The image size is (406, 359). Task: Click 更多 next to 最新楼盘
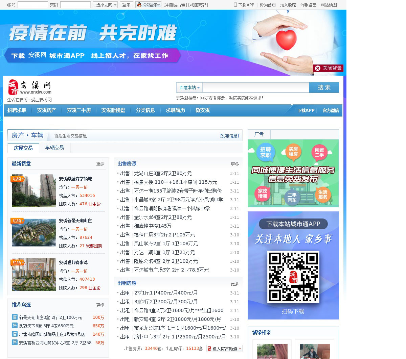tap(100, 164)
